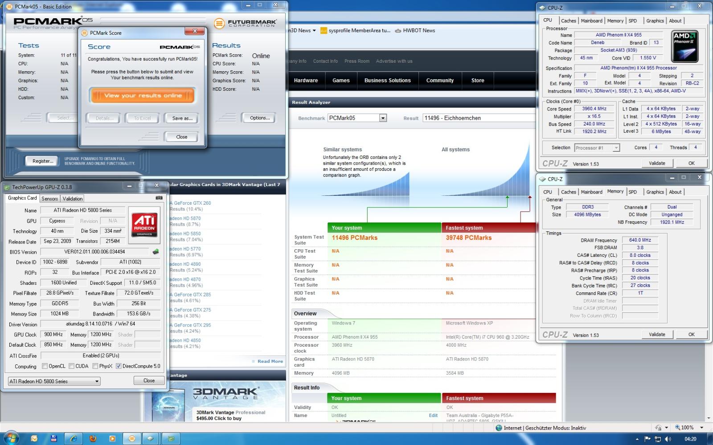713x445 pixels.
Task: Open the Community navigation item
Action: (440, 81)
